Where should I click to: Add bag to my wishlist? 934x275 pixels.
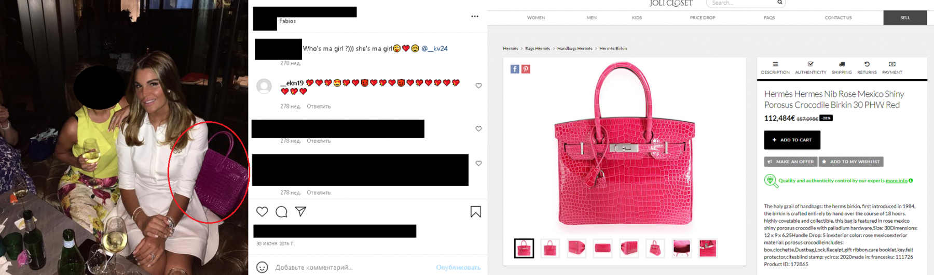point(851,162)
